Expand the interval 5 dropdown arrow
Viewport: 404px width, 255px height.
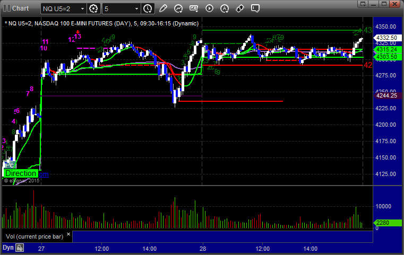tap(137, 9)
